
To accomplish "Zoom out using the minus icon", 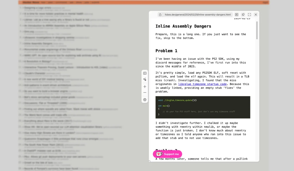I will [145, 92].
